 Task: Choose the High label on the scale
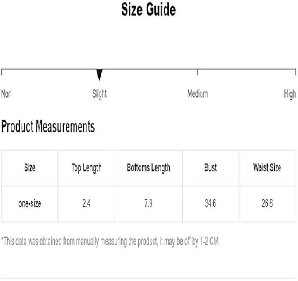pos(290,94)
